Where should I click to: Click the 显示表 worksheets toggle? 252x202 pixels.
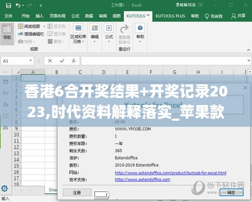(x=56, y=34)
